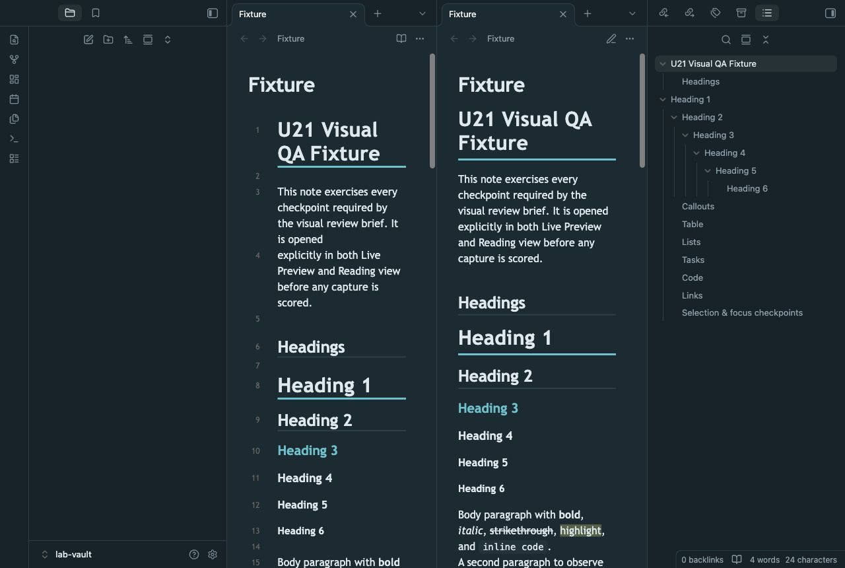The height and width of the screenshot is (568, 845).
Task: Open the right pane tab list dropdown
Action: pos(632,13)
